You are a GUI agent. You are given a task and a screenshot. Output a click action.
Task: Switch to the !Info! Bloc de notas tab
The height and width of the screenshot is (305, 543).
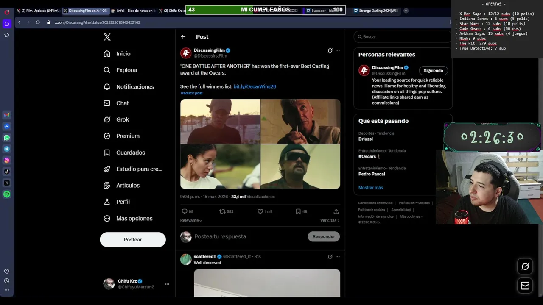[133, 11]
